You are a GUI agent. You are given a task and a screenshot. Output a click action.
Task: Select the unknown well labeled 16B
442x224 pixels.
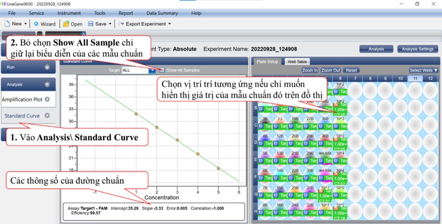tap(280, 211)
